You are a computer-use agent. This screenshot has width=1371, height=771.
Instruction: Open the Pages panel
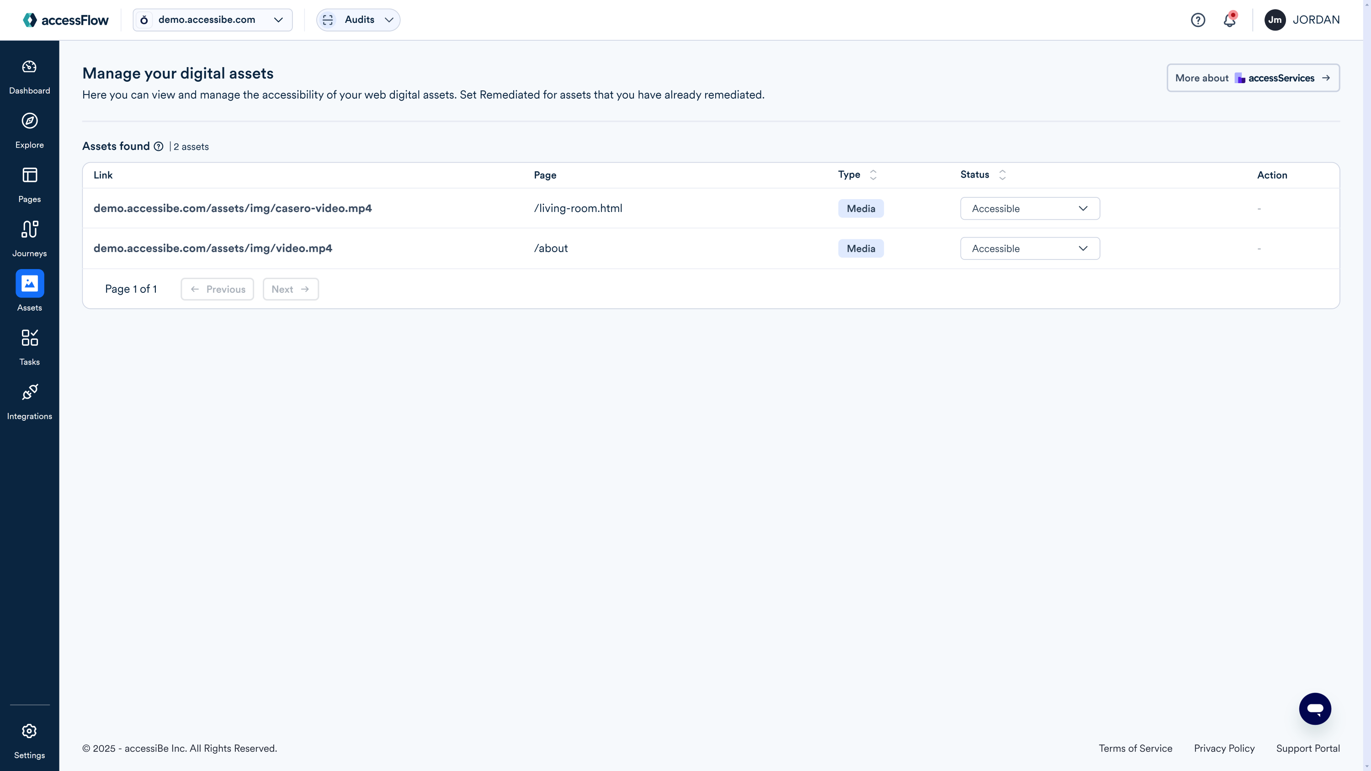pos(29,185)
